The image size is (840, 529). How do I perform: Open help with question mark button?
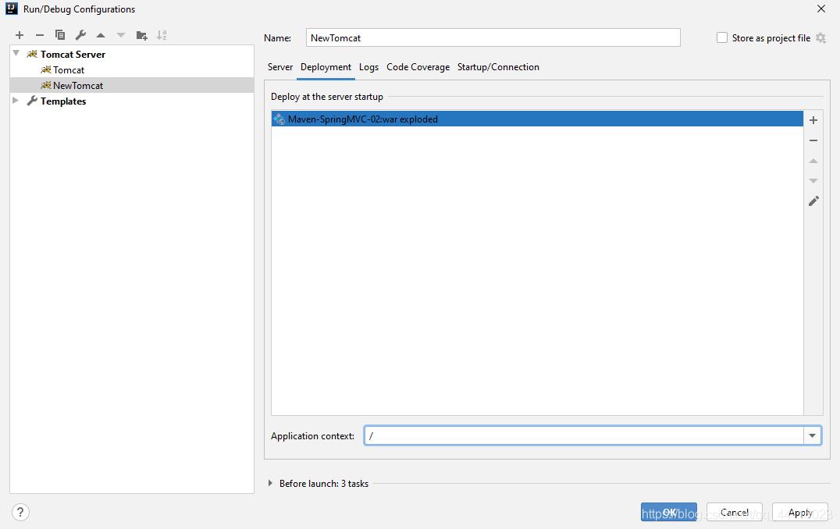[21, 512]
